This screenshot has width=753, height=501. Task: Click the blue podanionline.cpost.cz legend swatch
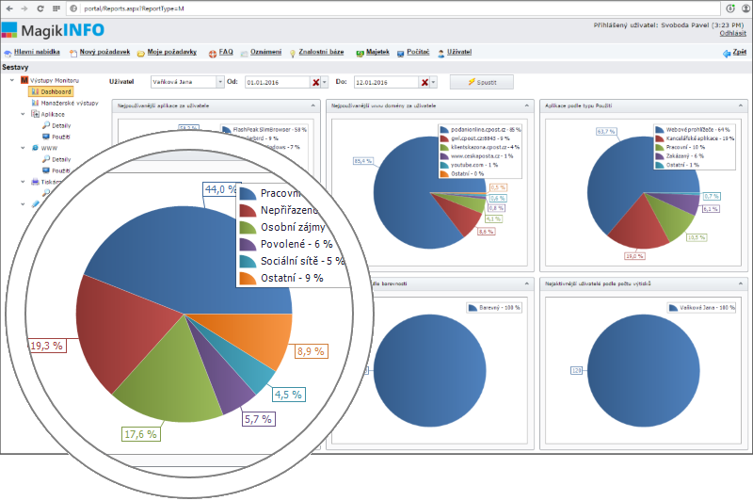click(443, 130)
